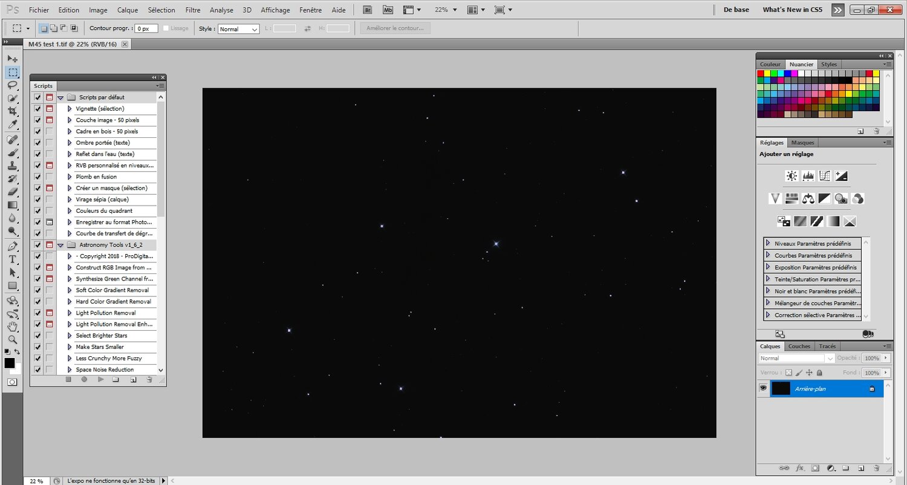Toggle the Soft Color Gradient Removal checkbox
The height and width of the screenshot is (485, 907).
[x=38, y=290]
